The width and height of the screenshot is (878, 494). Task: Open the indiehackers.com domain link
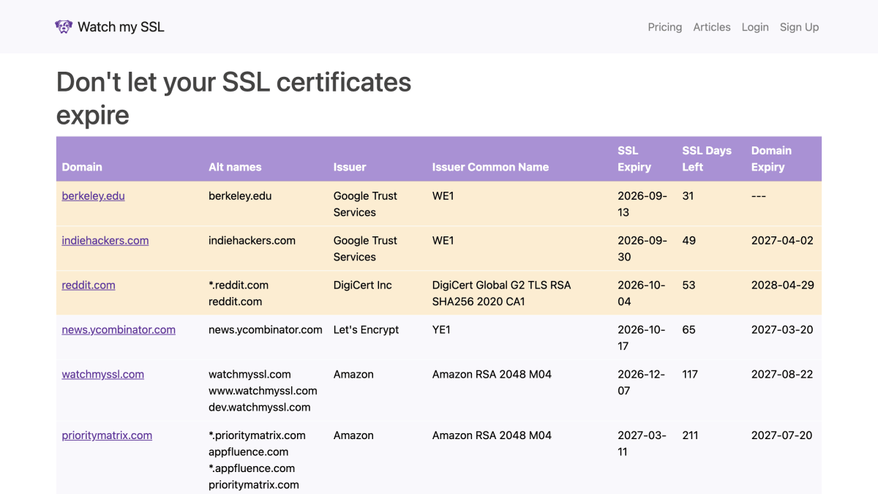pyautogui.click(x=105, y=241)
